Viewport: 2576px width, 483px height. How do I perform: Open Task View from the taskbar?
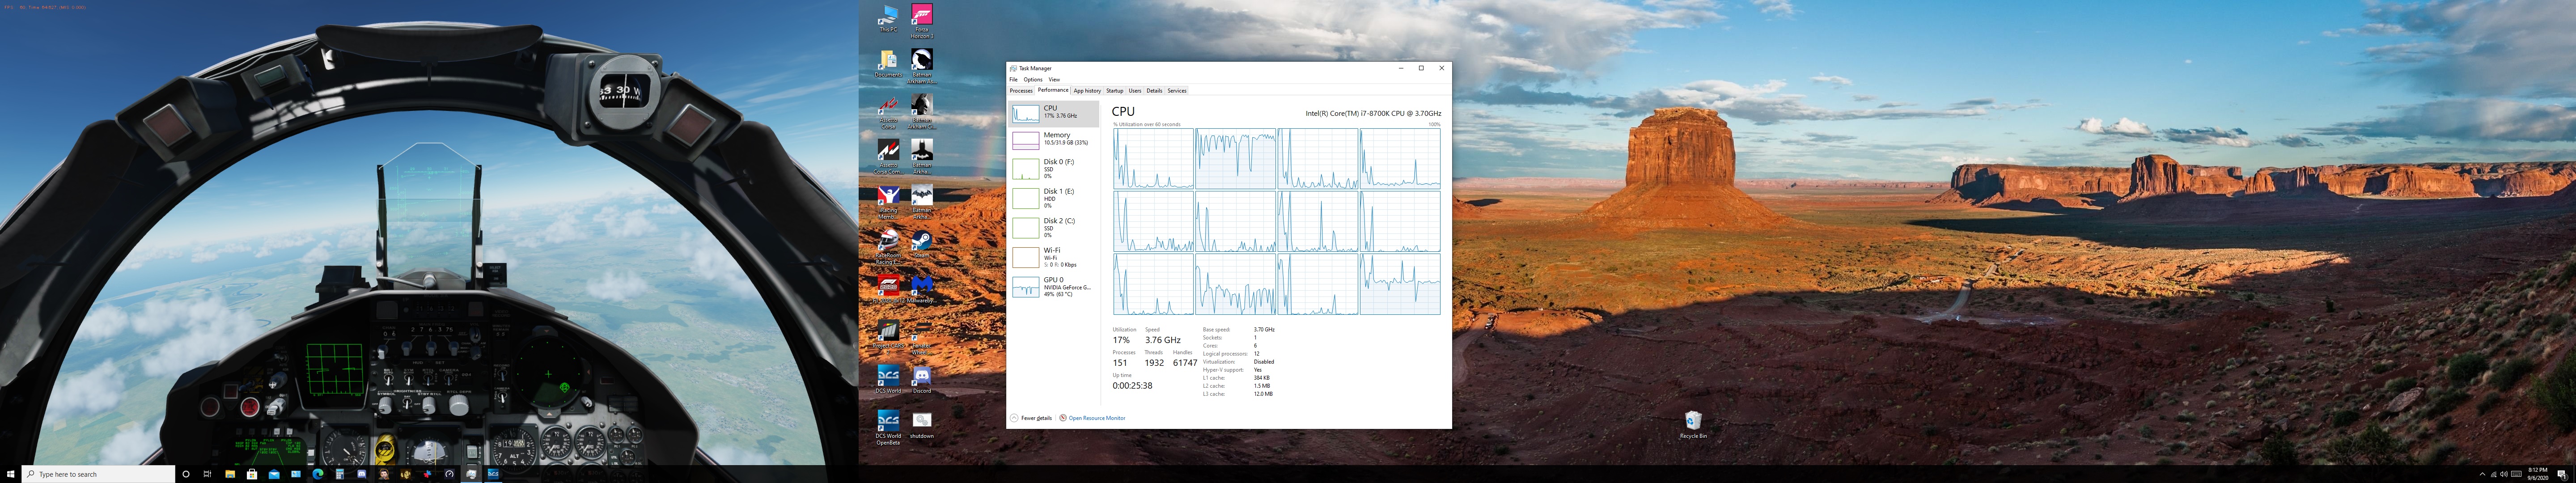[207, 474]
